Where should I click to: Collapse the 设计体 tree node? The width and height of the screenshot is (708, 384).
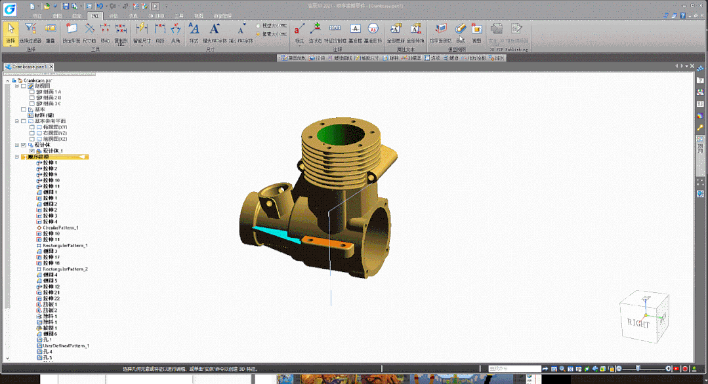(16, 145)
